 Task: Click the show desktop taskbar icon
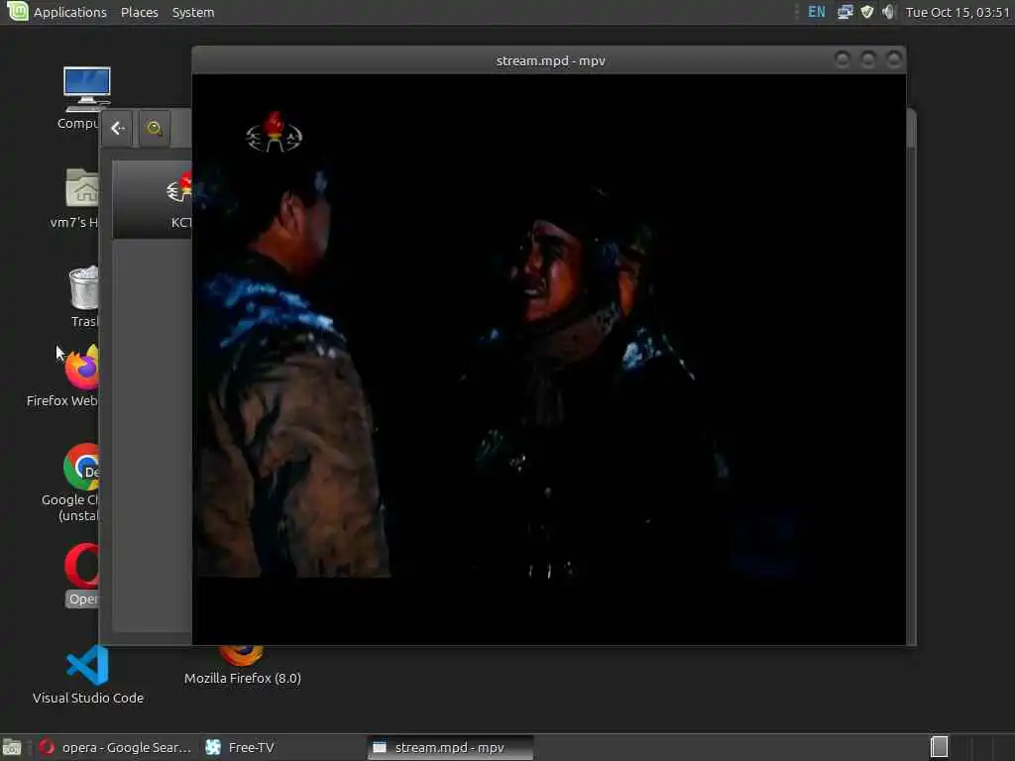pos(12,747)
